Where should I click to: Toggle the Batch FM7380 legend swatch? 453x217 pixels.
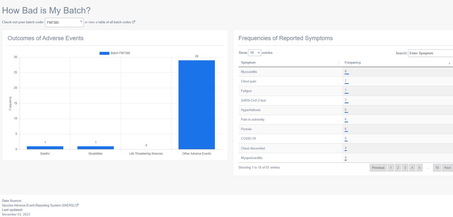coord(104,53)
